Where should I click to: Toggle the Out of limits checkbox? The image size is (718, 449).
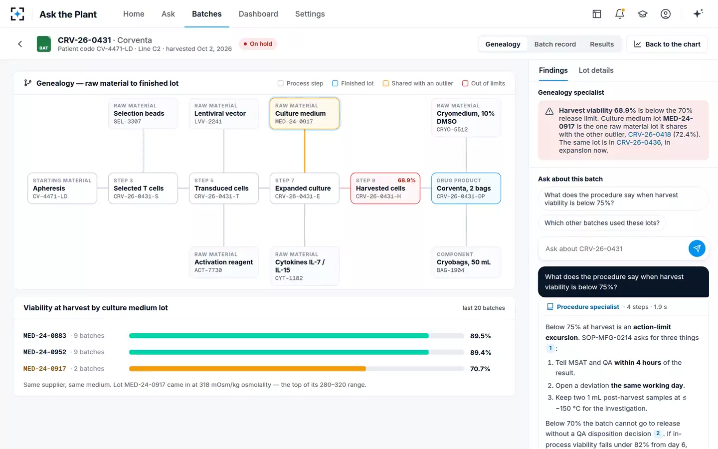point(465,83)
